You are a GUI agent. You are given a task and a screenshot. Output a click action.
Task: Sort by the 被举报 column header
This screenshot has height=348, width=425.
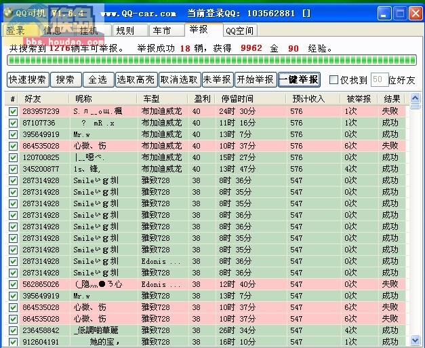tap(359, 99)
